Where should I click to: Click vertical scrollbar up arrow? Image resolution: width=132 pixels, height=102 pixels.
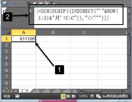pos(129,34)
